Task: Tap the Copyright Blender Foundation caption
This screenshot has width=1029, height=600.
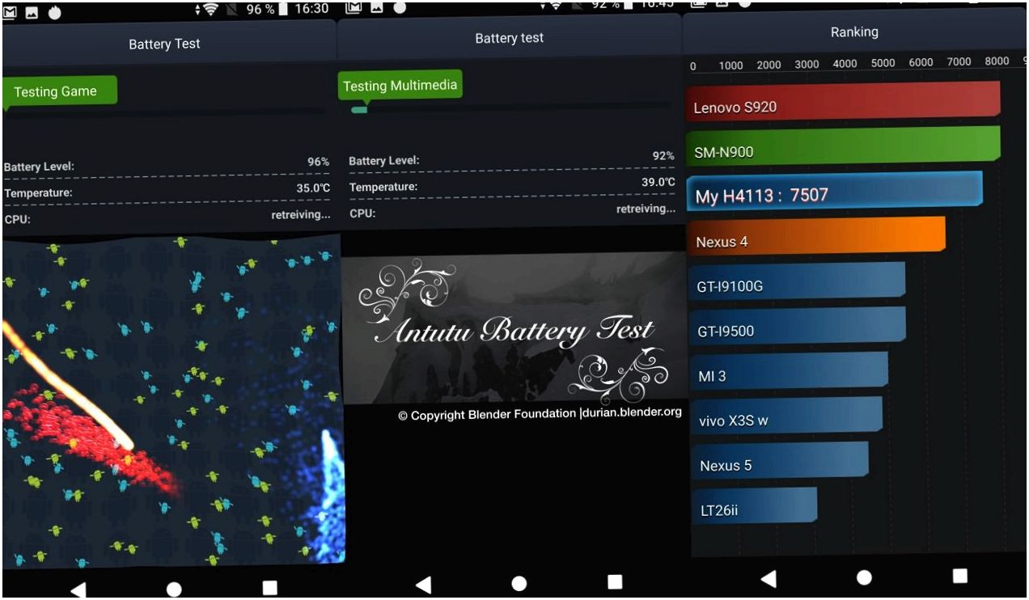Action: (x=540, y=414)
